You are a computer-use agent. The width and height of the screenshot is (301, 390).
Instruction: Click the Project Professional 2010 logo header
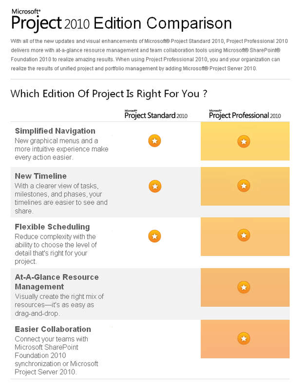245,115
